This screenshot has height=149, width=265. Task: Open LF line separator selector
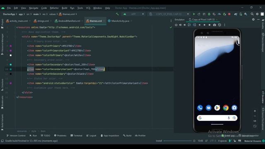click(x=206, y=141)
